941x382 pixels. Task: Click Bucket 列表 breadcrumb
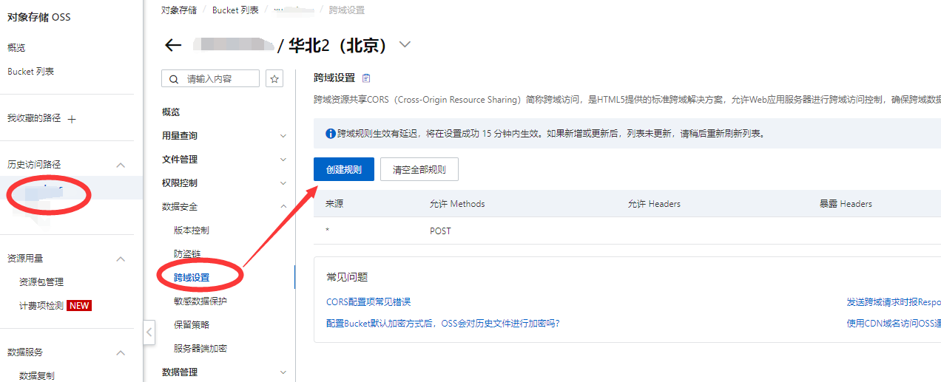(x=235, y=10)
